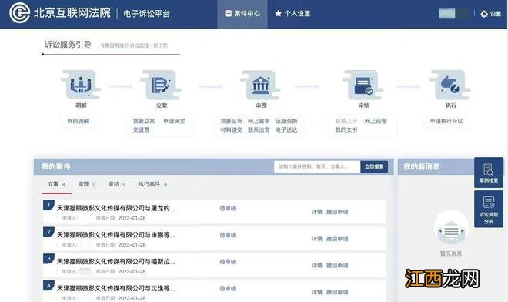The image size is (508, 302).
Task: Open the 我要应诉 link
Action: tap(232, 121)
